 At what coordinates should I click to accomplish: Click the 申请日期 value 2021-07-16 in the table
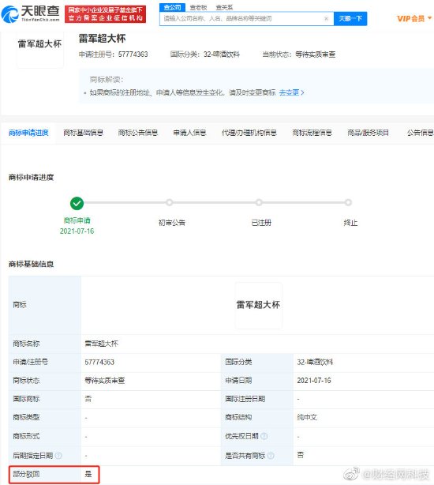coord(314,381)
